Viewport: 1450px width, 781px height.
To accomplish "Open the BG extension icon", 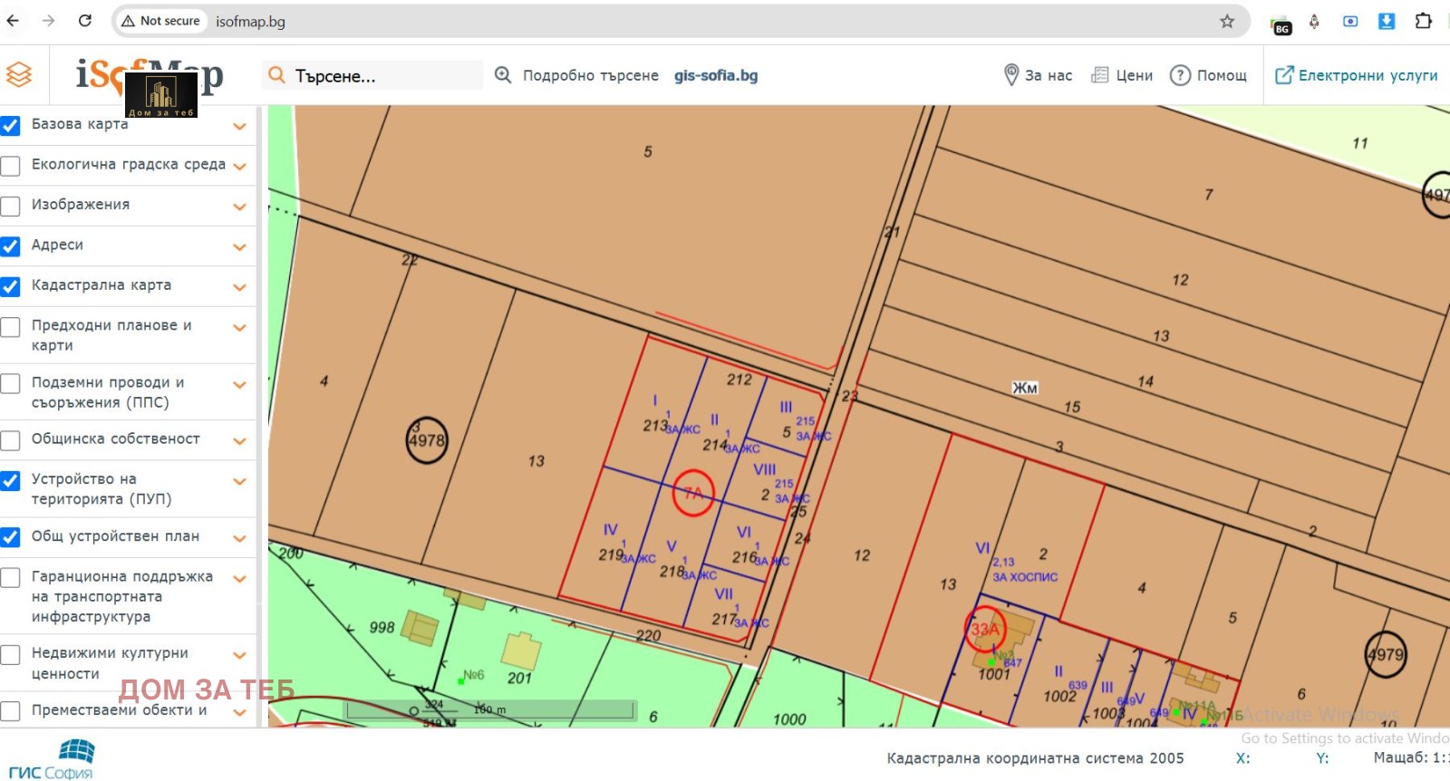I will click(1281, 25).
